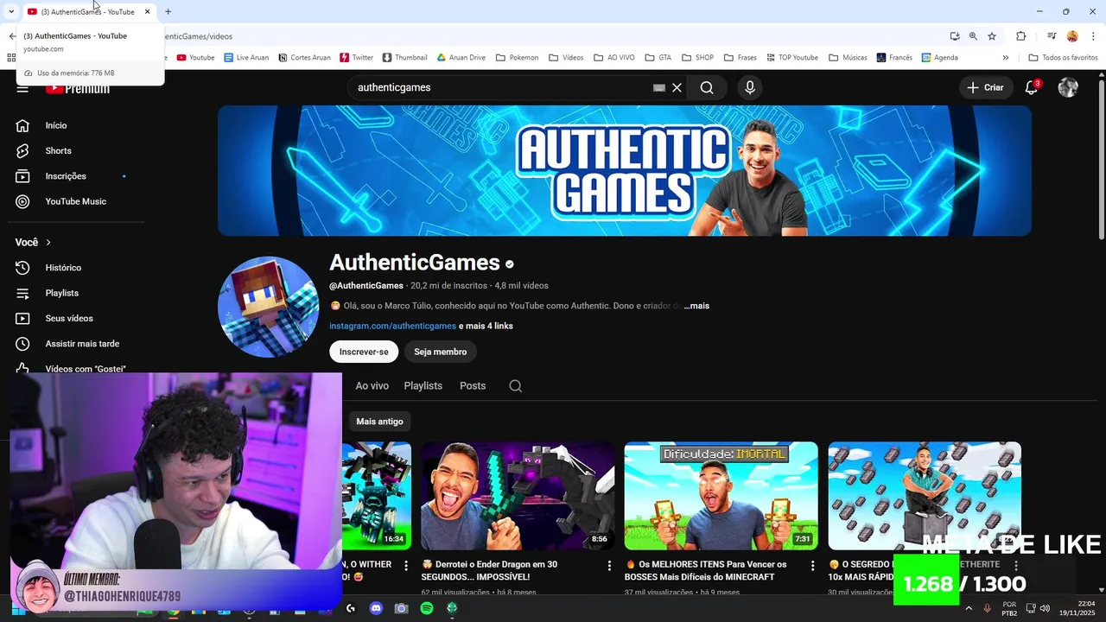1106x622 pixels.
Task: Show more bookmarks with the chevron
Action: coord(1006,57)
